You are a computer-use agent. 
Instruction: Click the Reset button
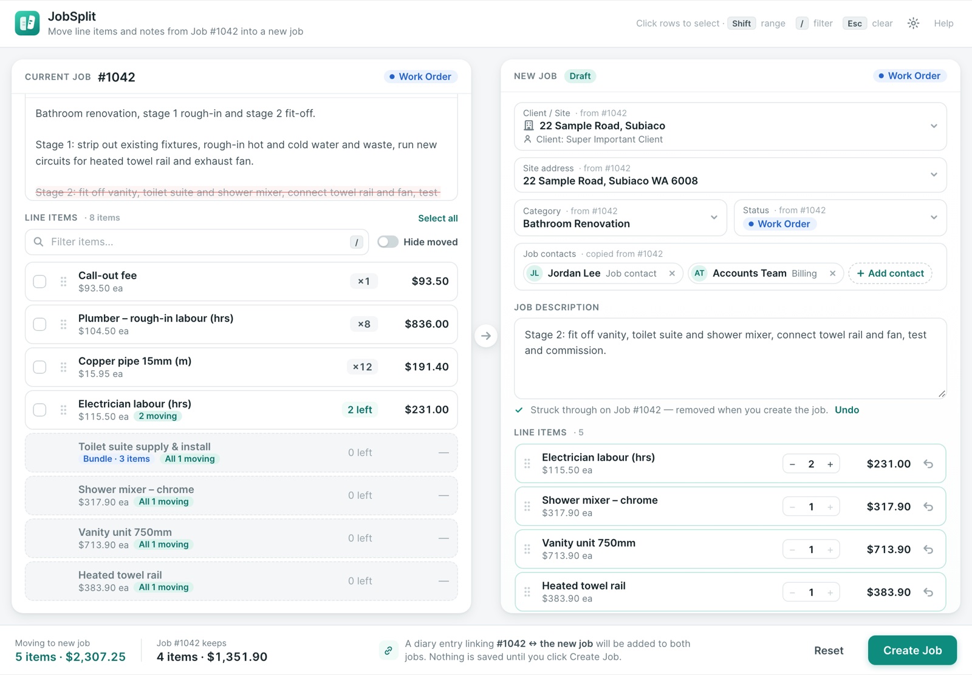[x=829, y=651]
